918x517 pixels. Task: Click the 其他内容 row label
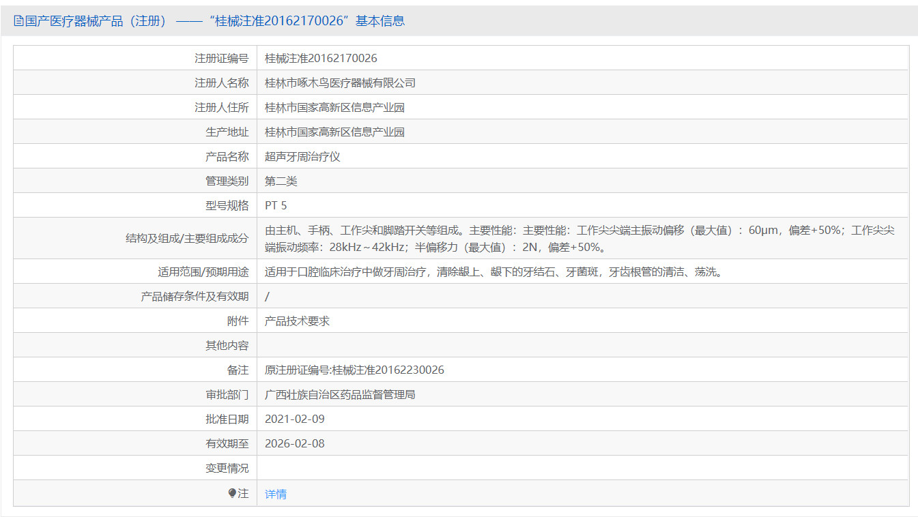(227, 345)
